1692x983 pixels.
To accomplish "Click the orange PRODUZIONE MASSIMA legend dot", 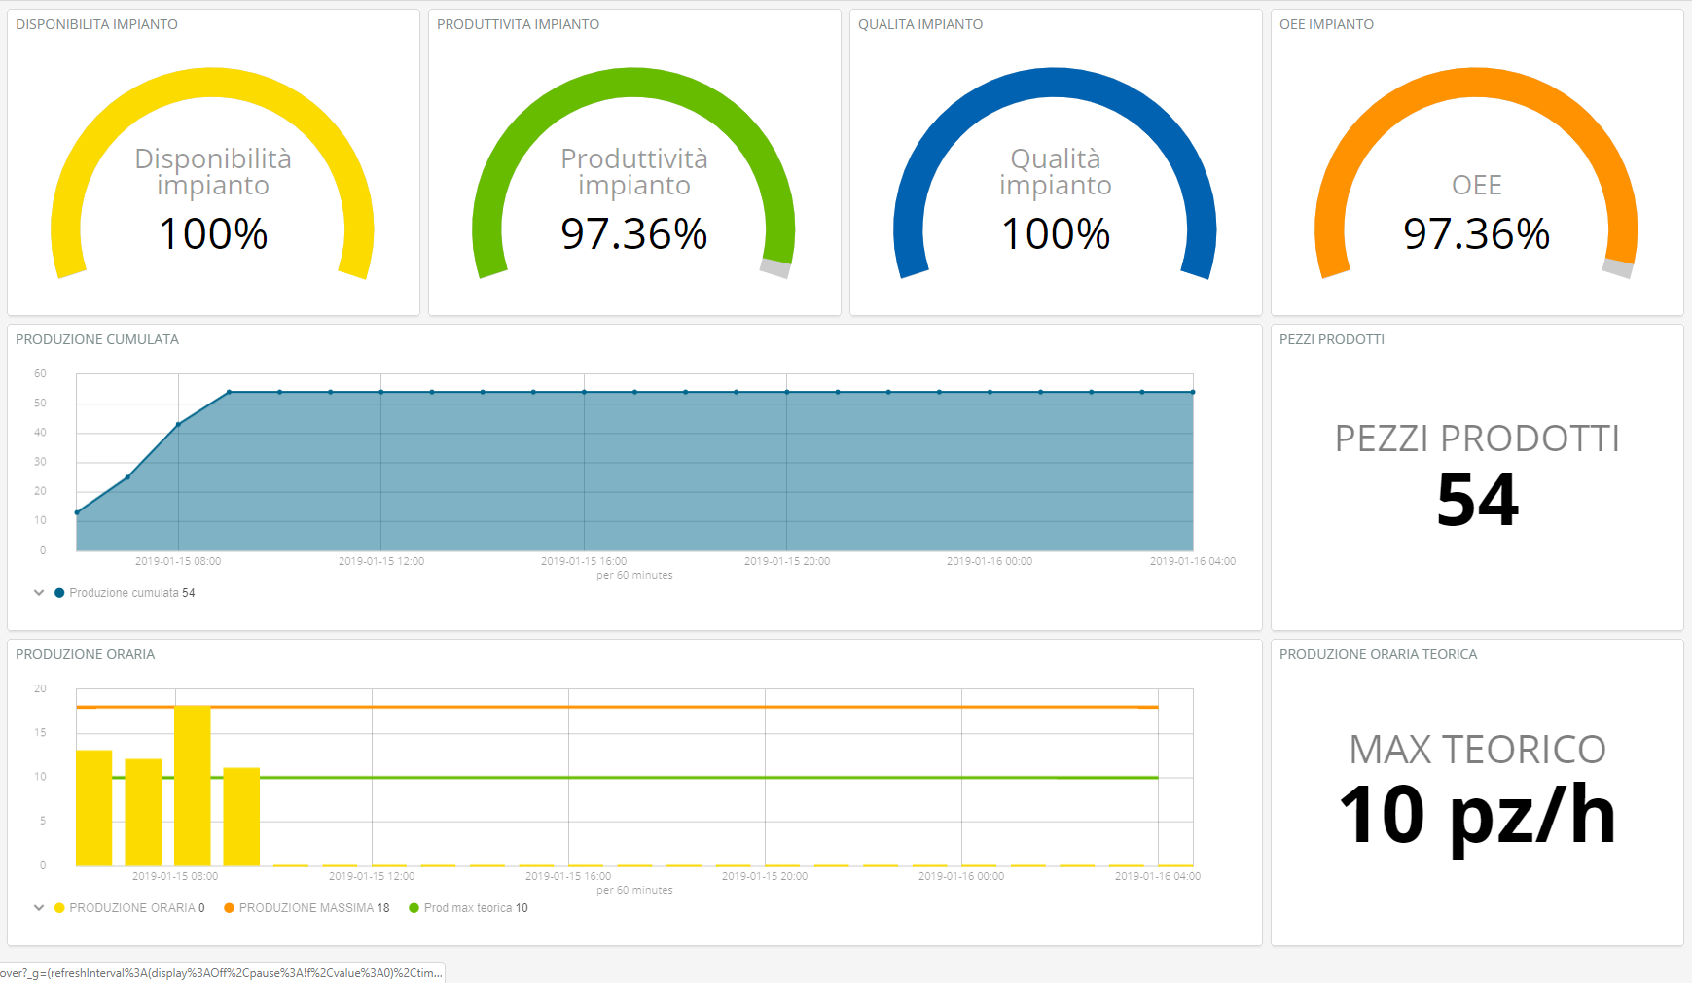I will coord(230,908).
